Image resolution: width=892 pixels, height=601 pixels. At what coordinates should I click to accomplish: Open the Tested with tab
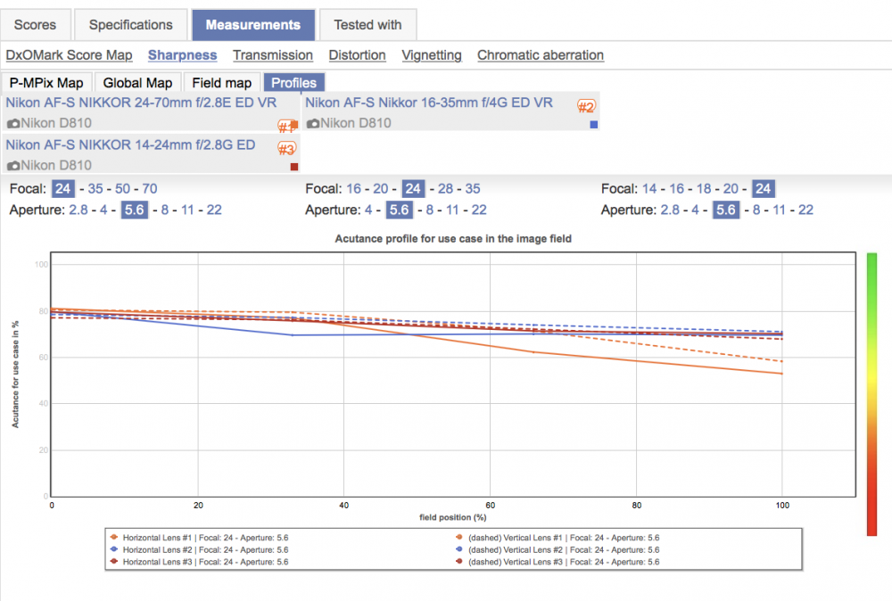(368, 25)
